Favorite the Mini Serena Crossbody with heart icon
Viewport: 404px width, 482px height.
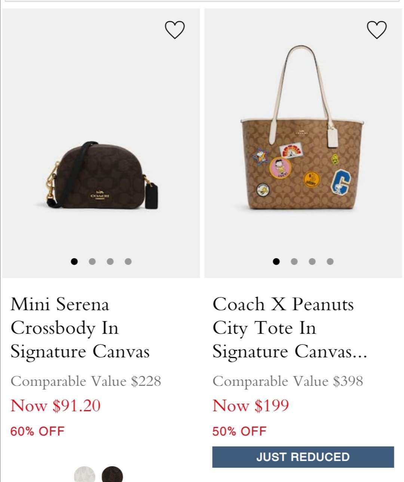[x=175, y=30]
